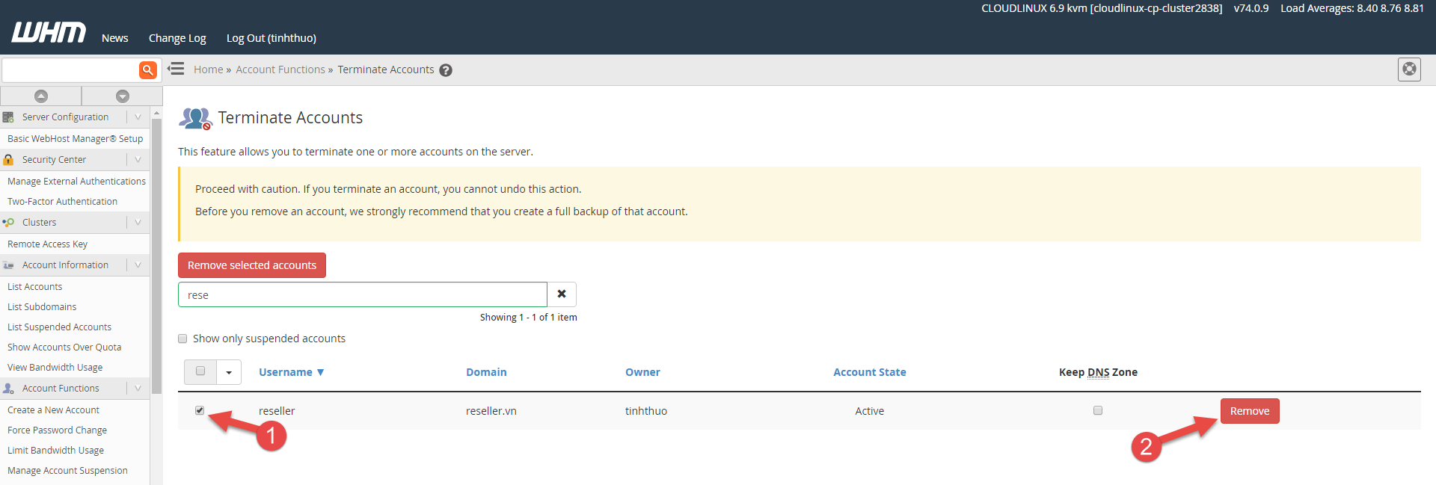Collapse the Server Configuration section
The height and width of the screenshot is (485, 1436).
[x=138, y=117]
